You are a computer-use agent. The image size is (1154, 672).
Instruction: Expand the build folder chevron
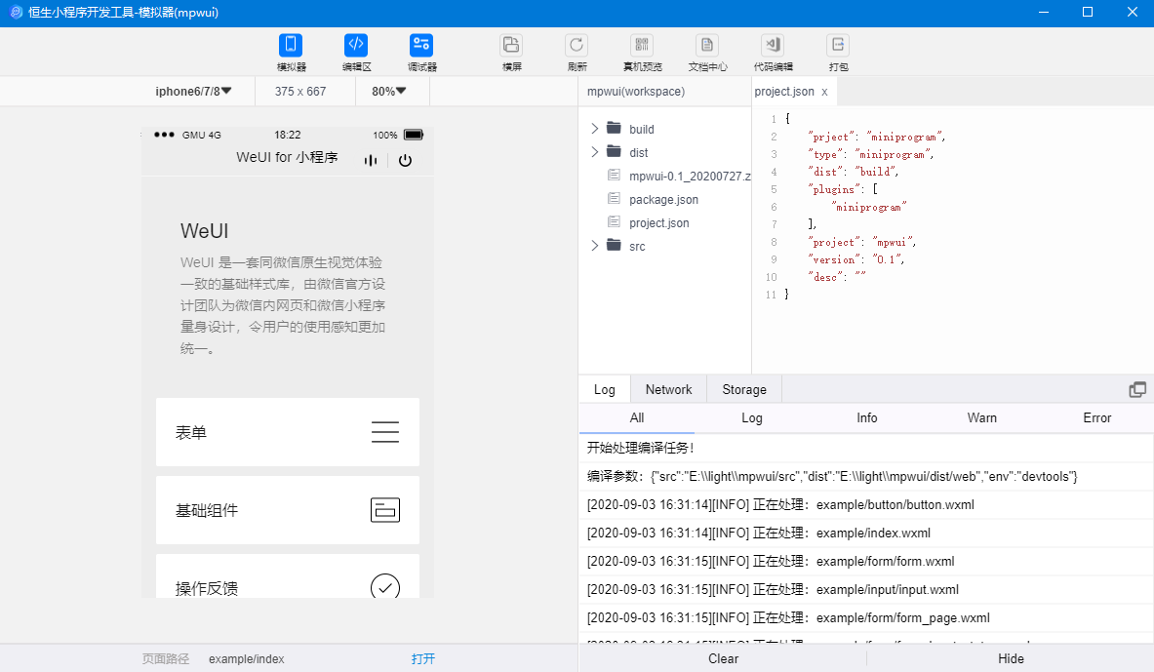click(595, 128)
